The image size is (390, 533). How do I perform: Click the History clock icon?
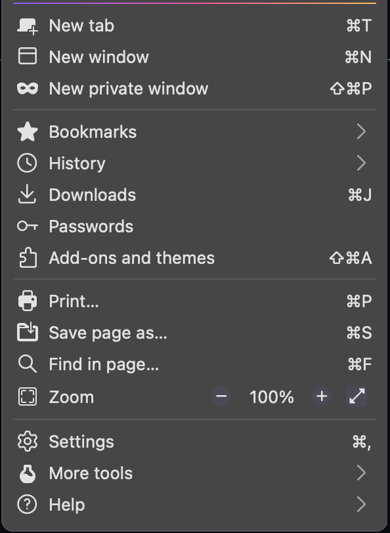27,163
